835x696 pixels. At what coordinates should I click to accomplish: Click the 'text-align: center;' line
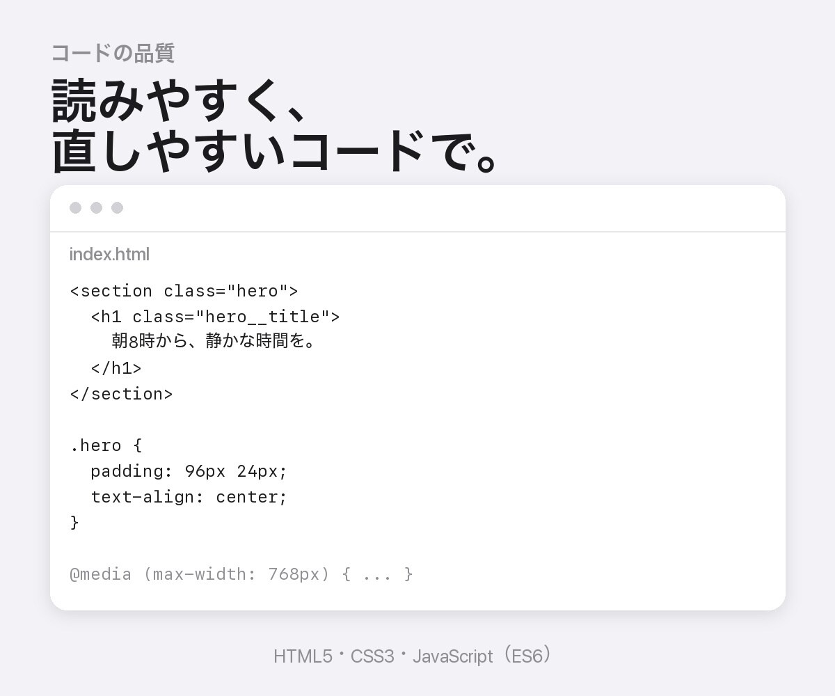[189, 497]
